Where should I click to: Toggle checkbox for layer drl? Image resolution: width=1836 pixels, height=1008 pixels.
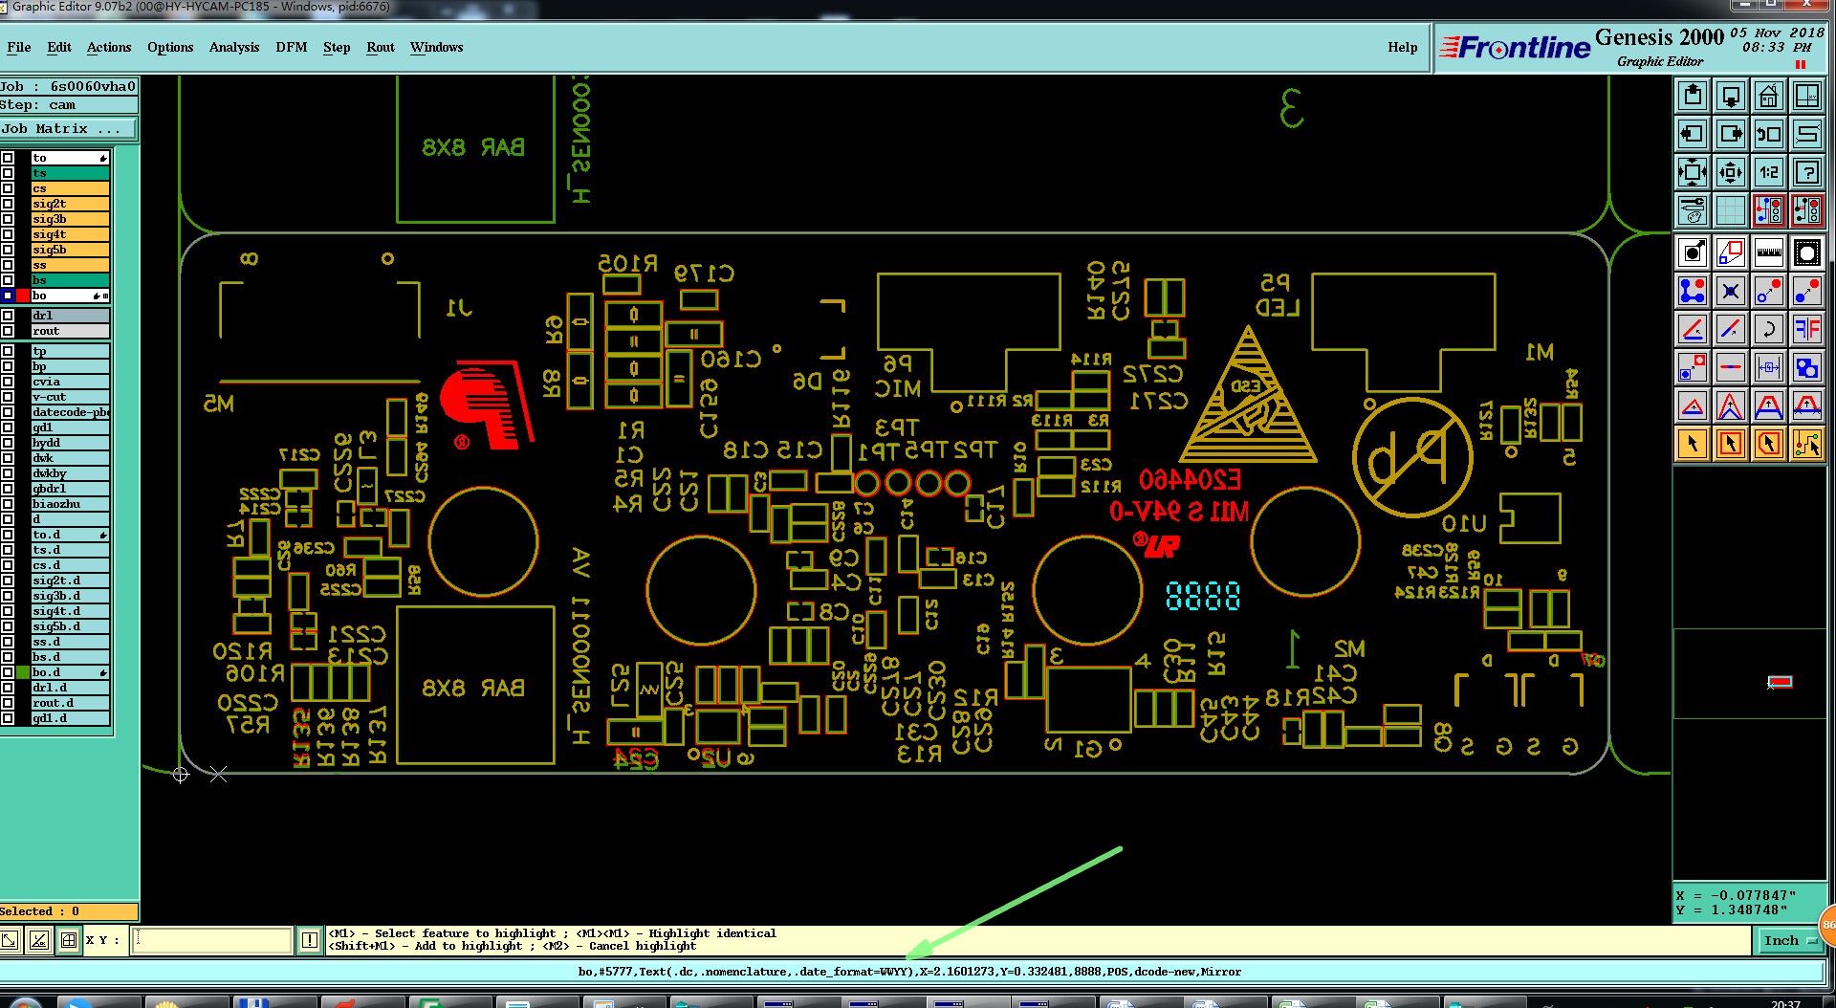8,316
